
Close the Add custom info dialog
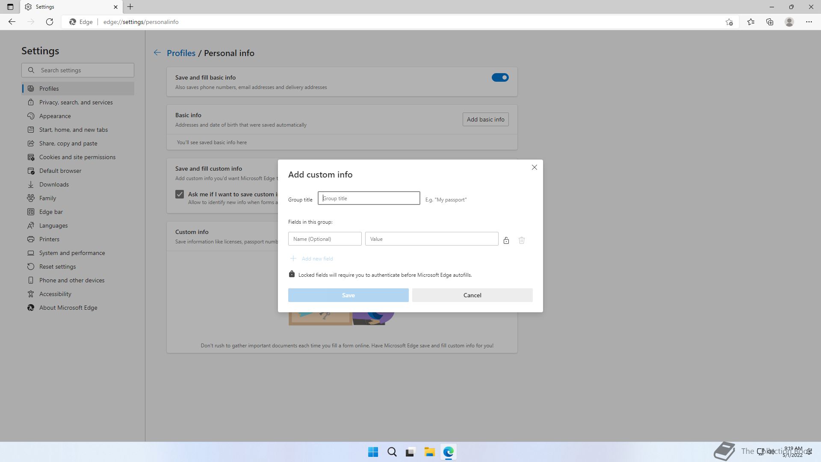pyautogui.click(x=534, y=167)
